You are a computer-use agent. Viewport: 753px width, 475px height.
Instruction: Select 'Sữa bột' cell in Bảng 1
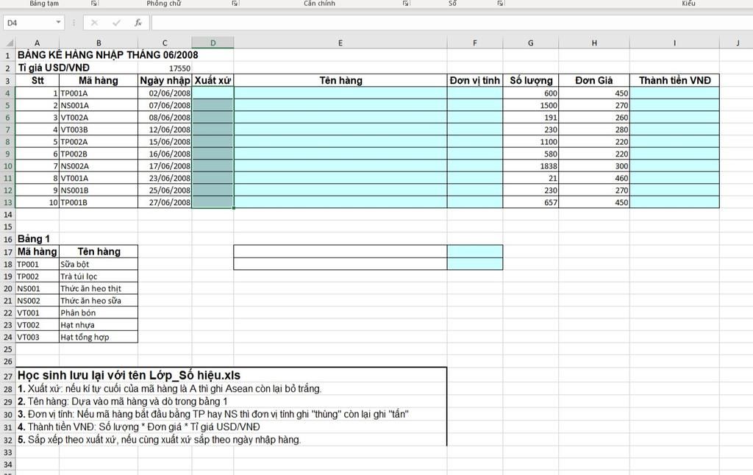click(99, 264)
